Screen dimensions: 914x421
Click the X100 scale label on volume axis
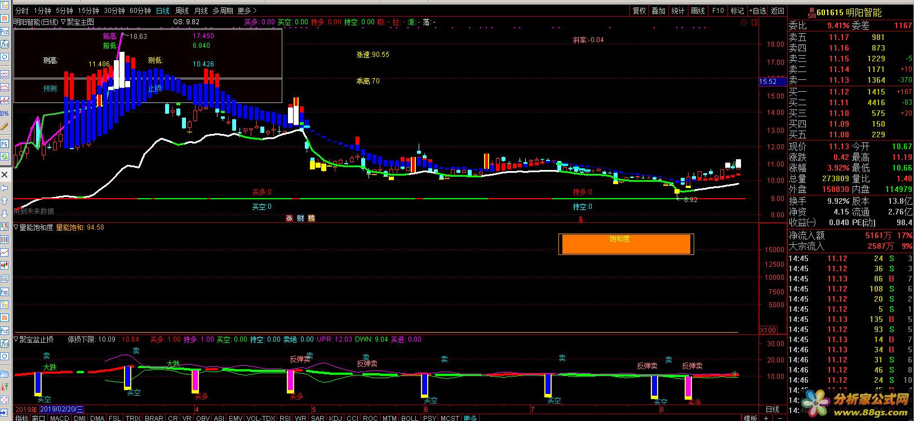767,330
